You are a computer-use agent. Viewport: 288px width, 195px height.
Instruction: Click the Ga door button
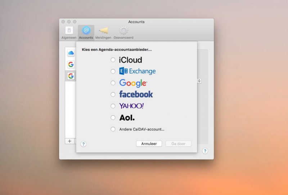178,144
